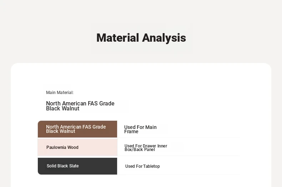Click Paulownia Wood label text
Viewport: 282px width, 187px height.
click(62, 147)
